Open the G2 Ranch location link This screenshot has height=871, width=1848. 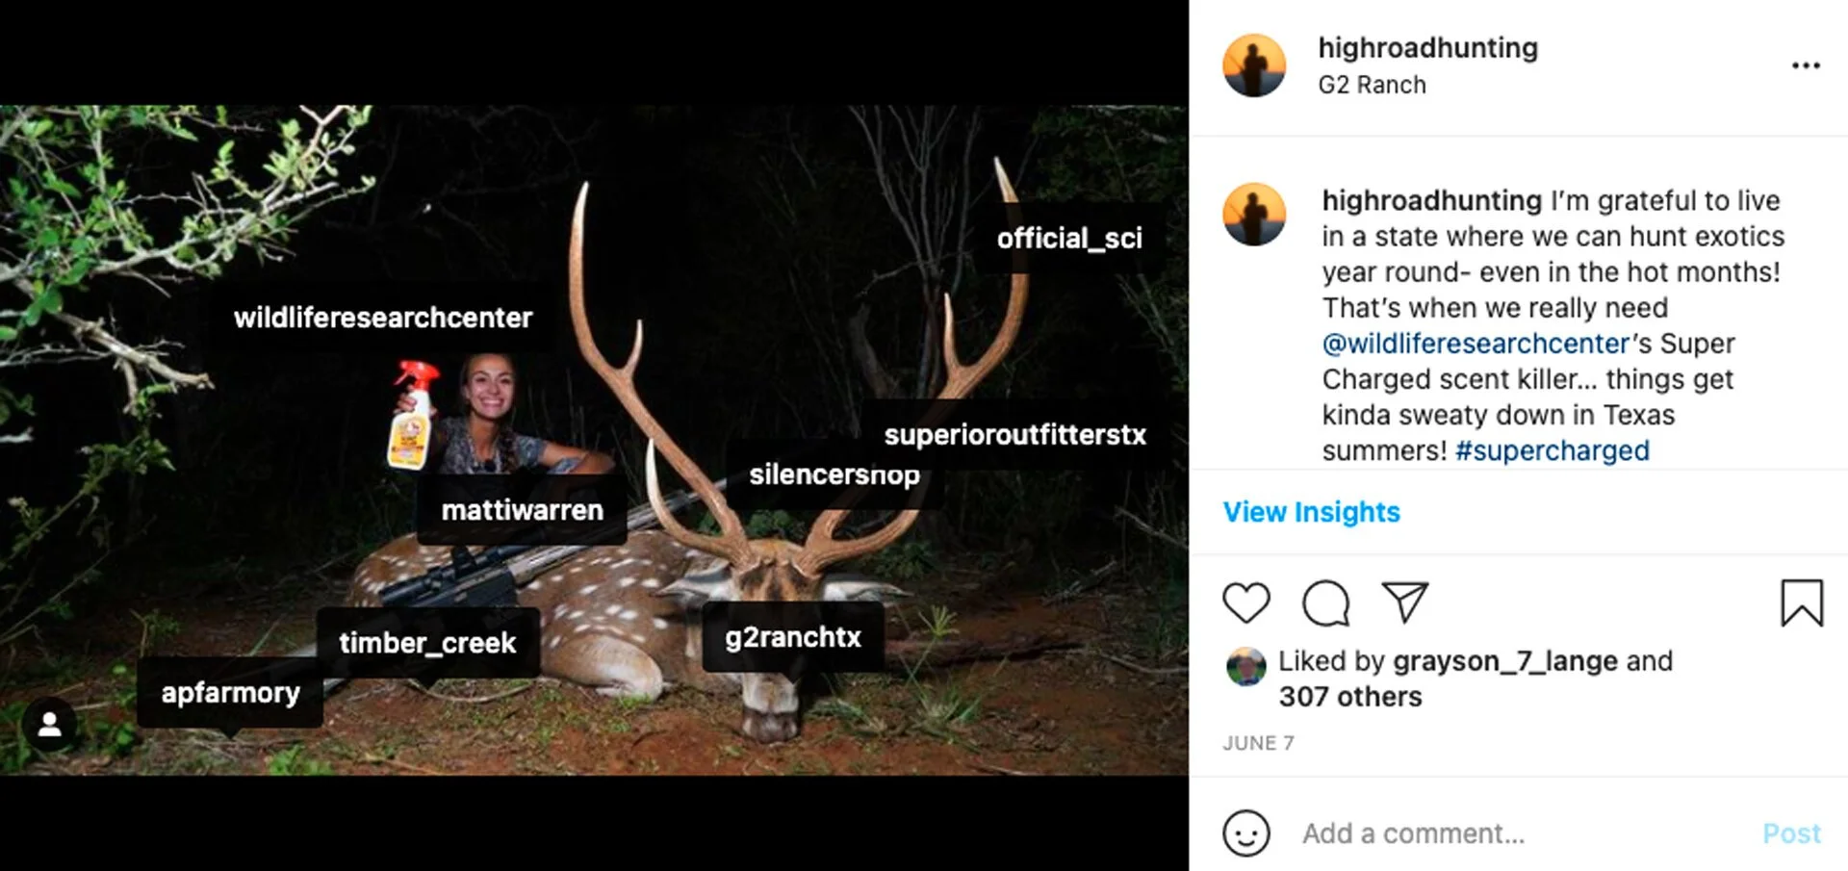pos(1372,85)
